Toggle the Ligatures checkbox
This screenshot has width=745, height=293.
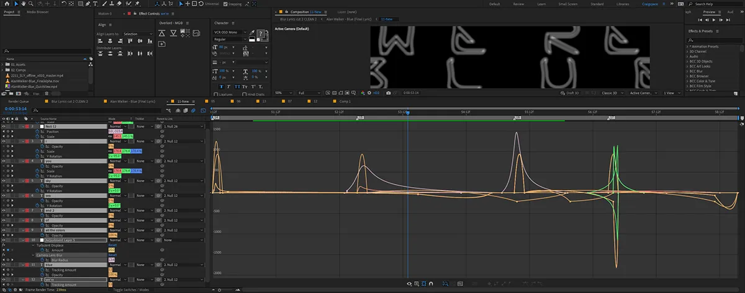click(215, 94)
